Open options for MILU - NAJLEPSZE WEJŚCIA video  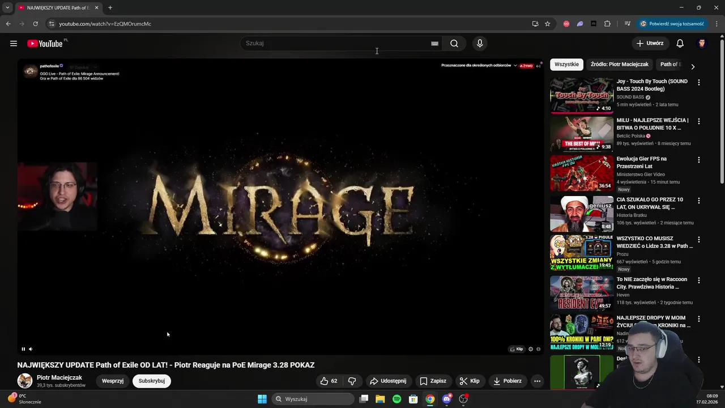(698, 121)
